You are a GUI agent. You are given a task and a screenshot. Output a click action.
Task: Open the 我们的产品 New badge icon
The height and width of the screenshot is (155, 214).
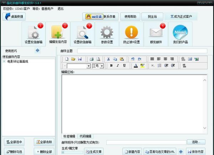pyautogui.click(x=180, y=34)
